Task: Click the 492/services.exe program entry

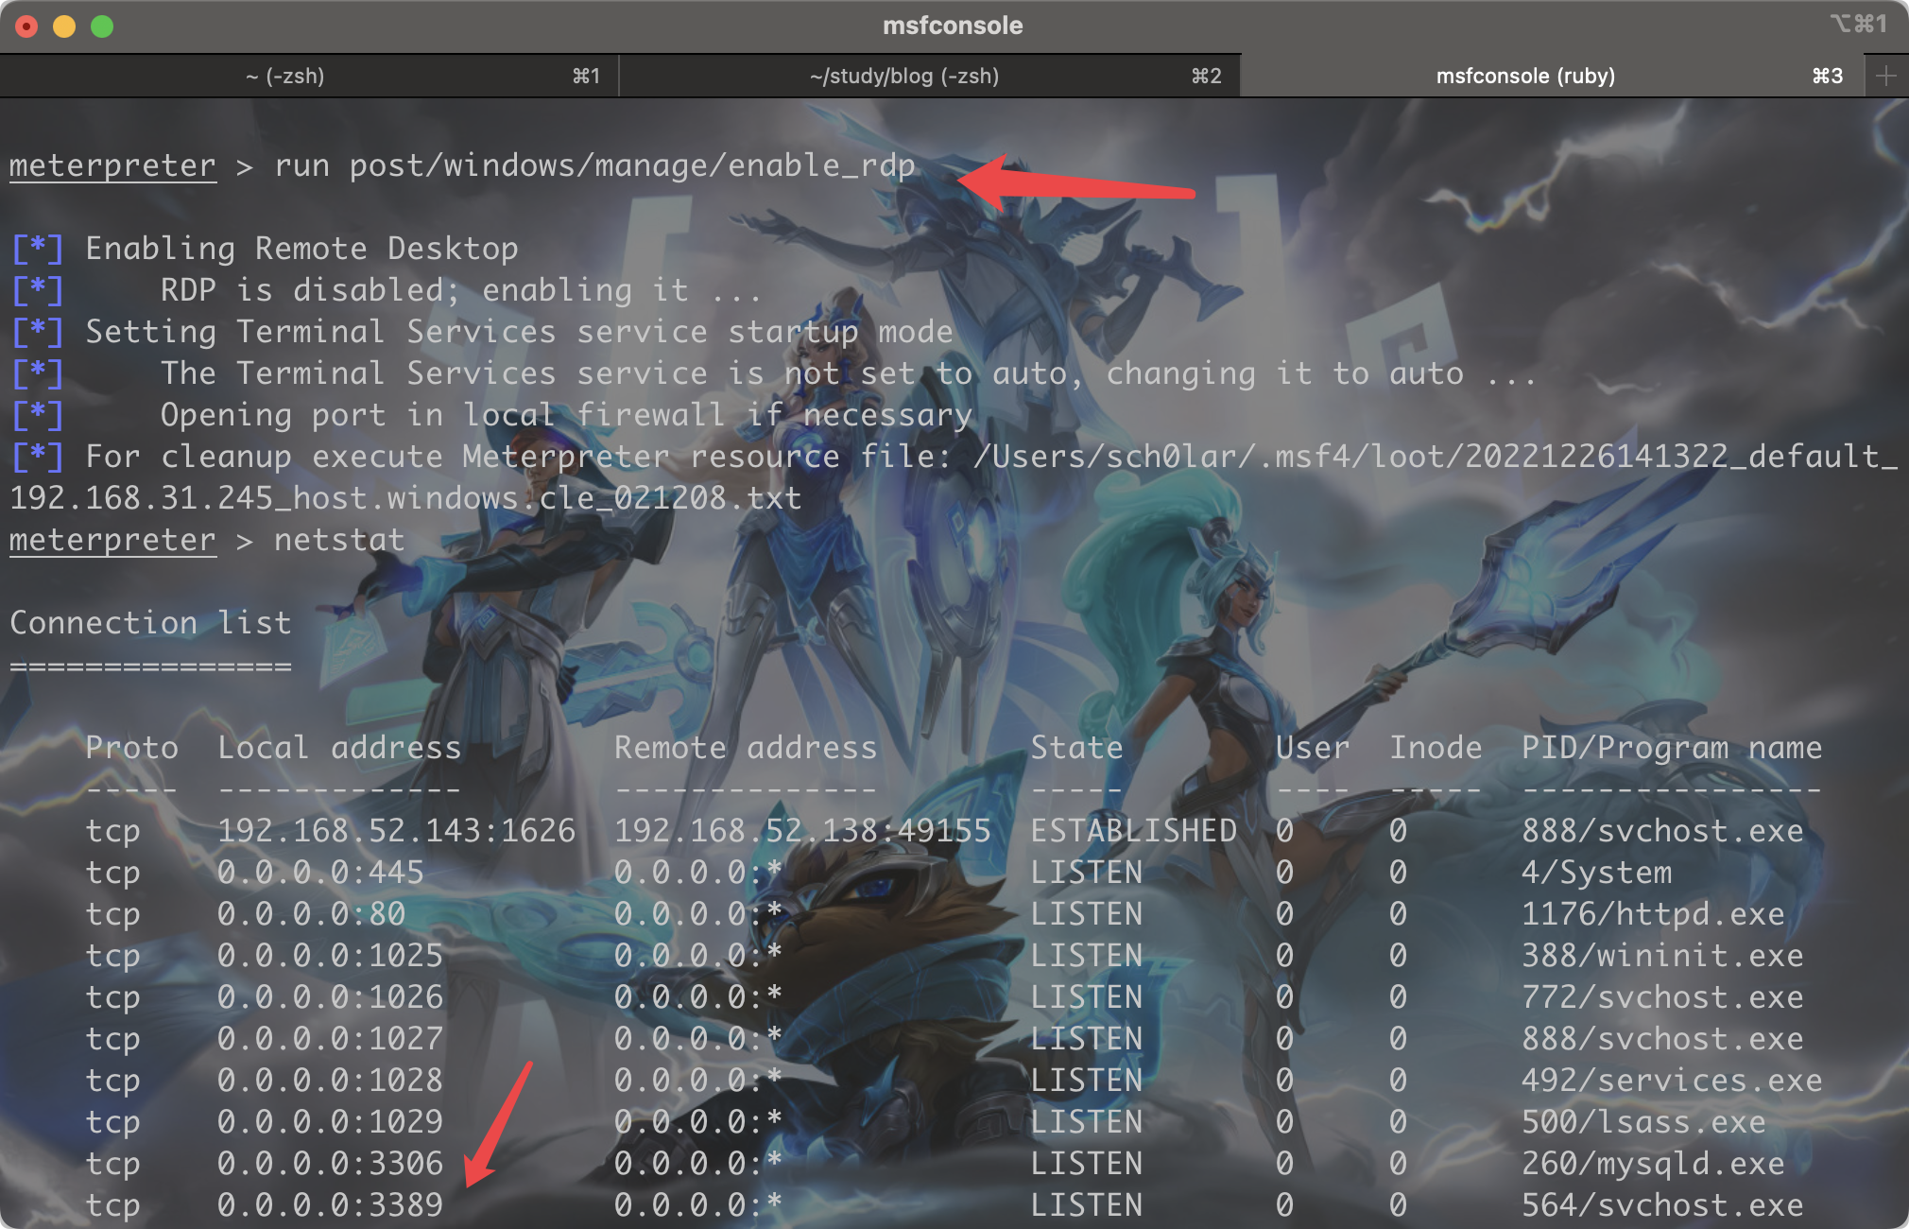Action: [x=1672, y=1081]
